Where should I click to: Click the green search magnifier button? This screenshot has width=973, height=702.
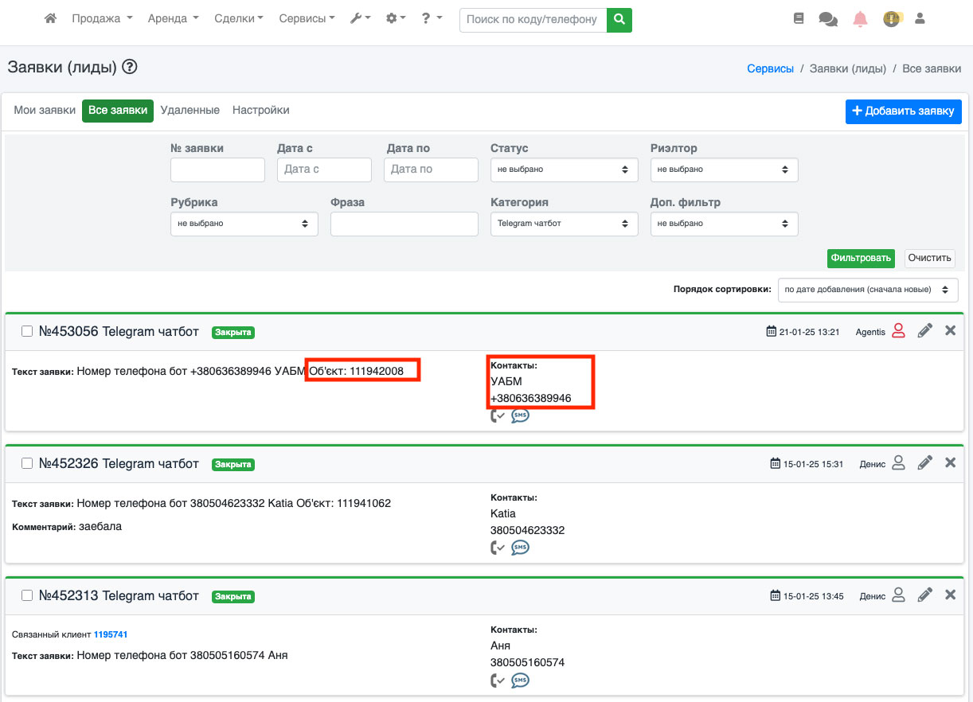(619, 19)
